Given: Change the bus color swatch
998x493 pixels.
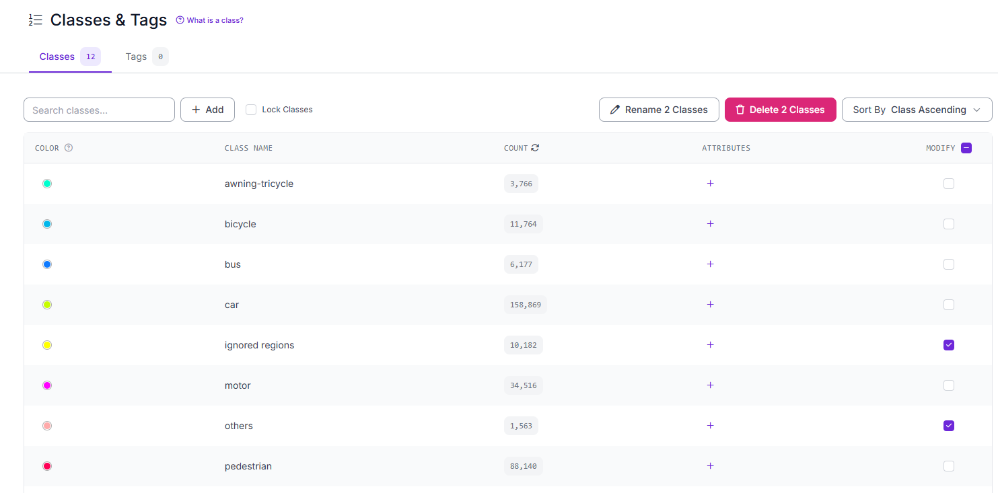Looking at the screenshot, I should coord(47,264).
